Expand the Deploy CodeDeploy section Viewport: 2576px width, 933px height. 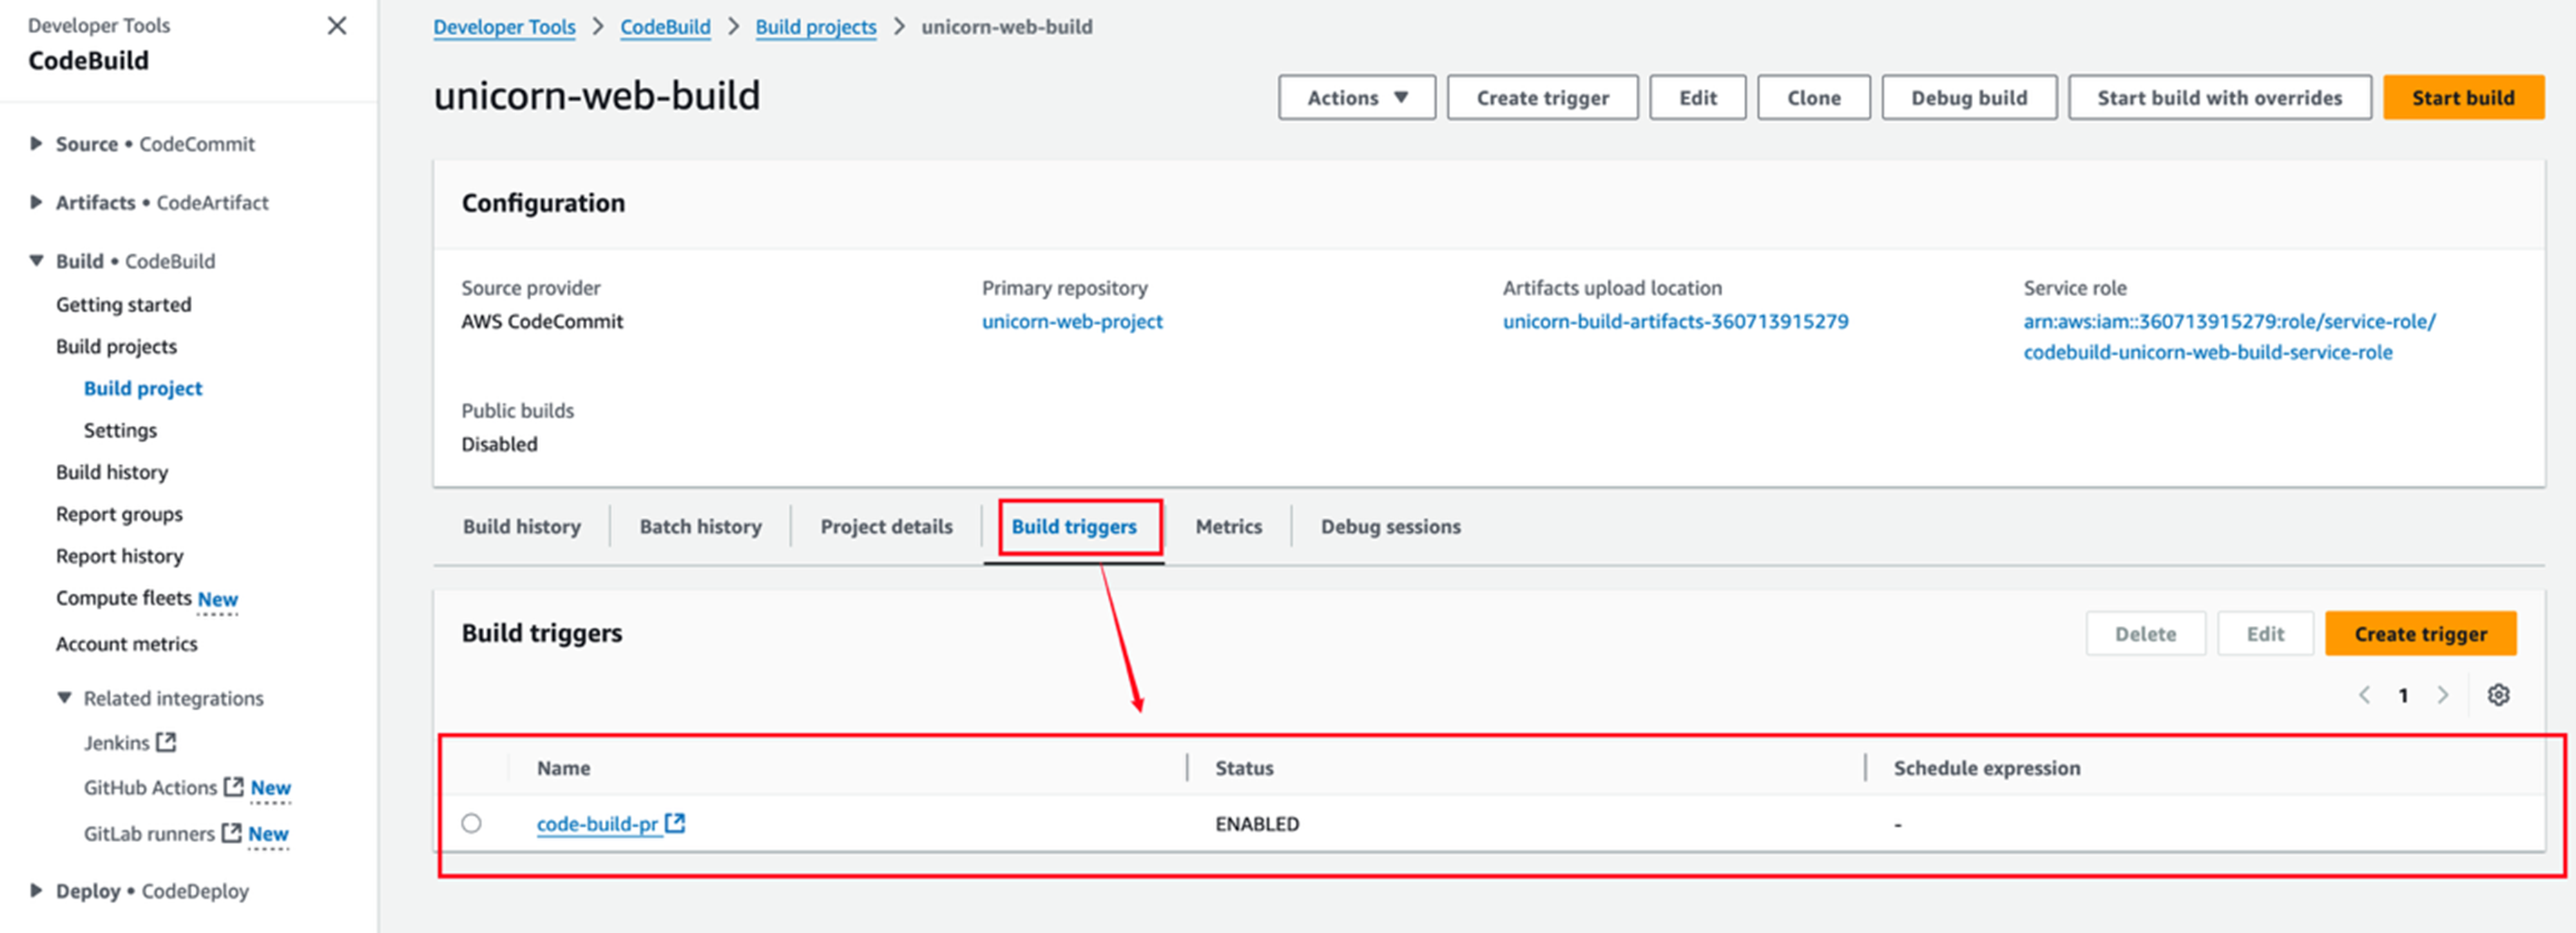tap(36, 891)
